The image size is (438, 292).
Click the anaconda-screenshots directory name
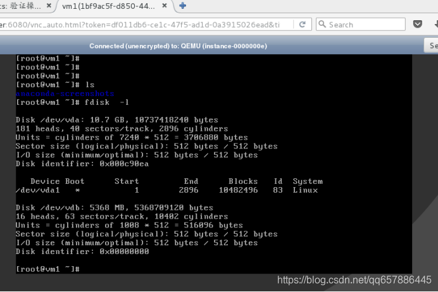pos(65,94)
